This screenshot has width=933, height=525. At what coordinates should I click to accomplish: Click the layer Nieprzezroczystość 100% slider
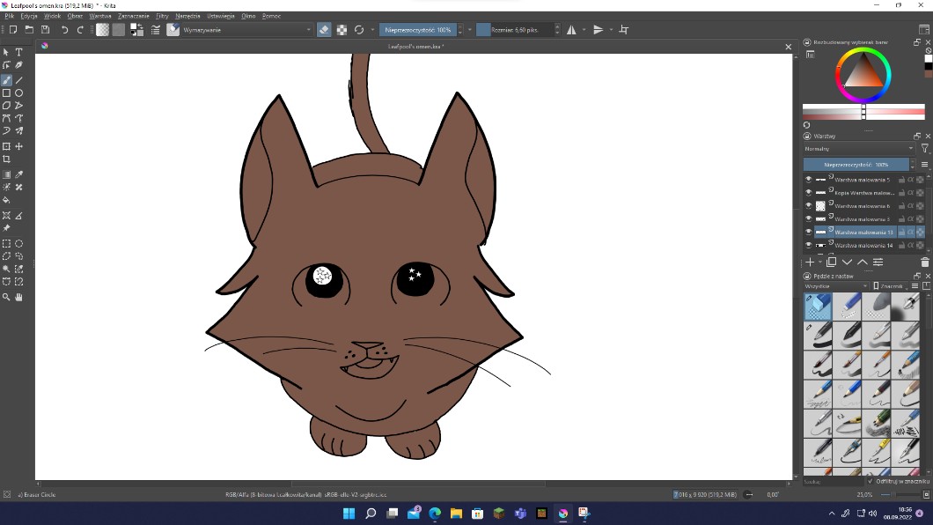[x=856, y=165]
